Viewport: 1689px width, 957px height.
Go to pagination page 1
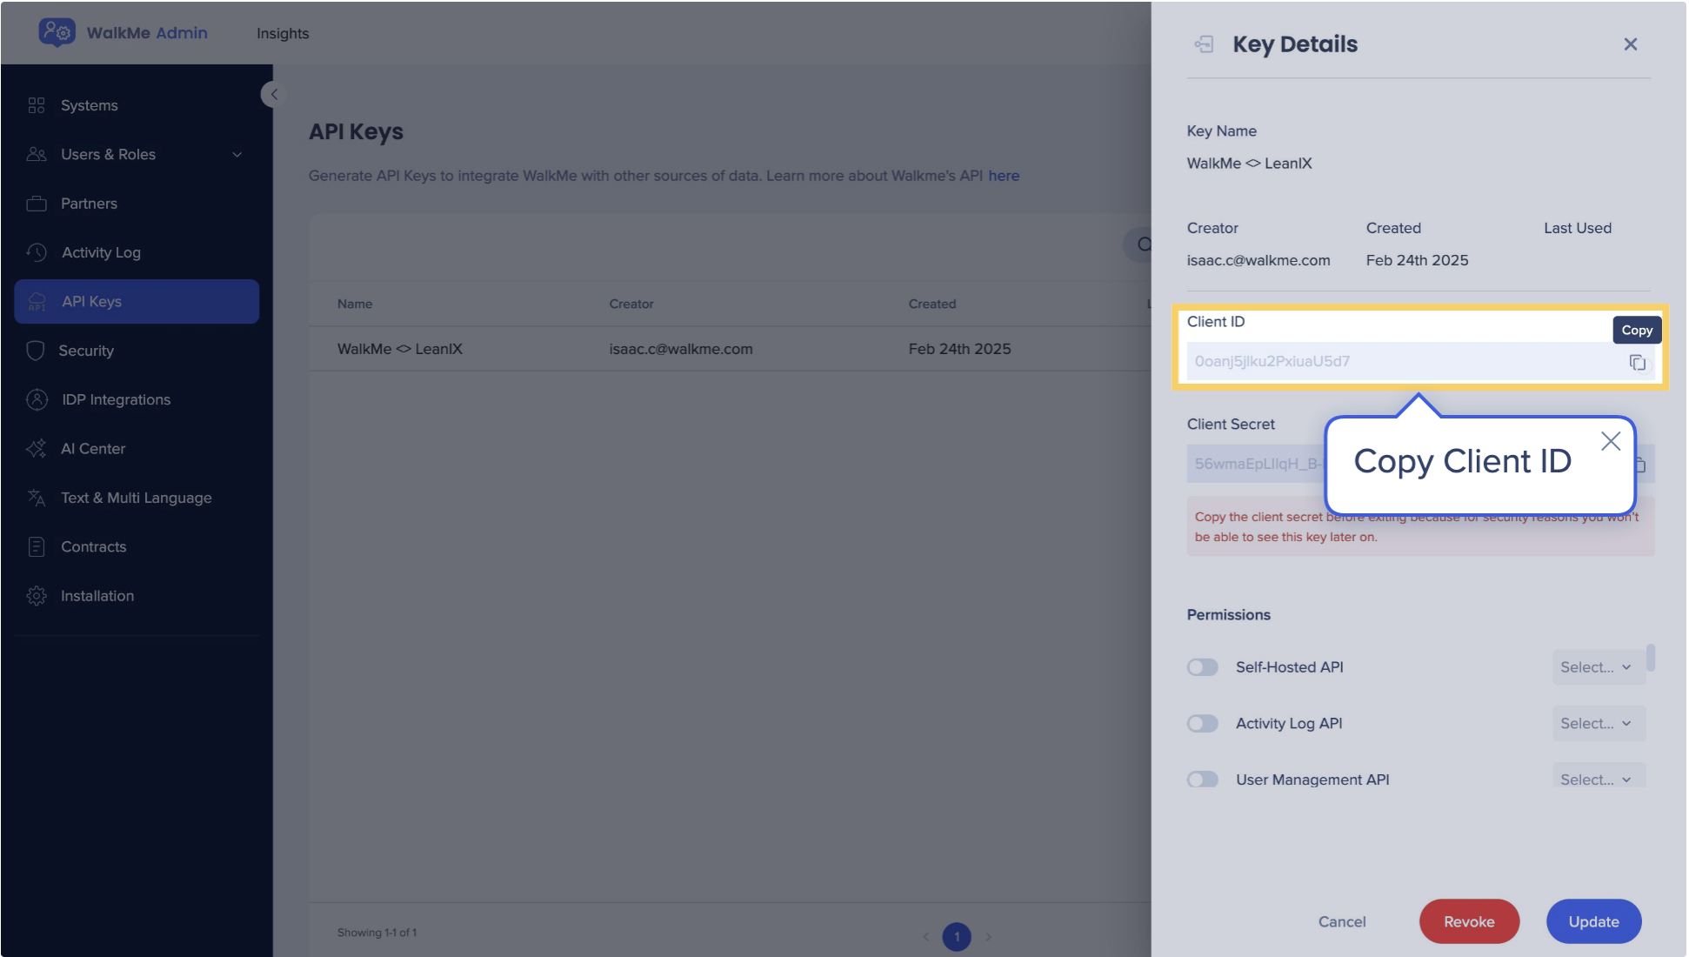coord(957,936)
